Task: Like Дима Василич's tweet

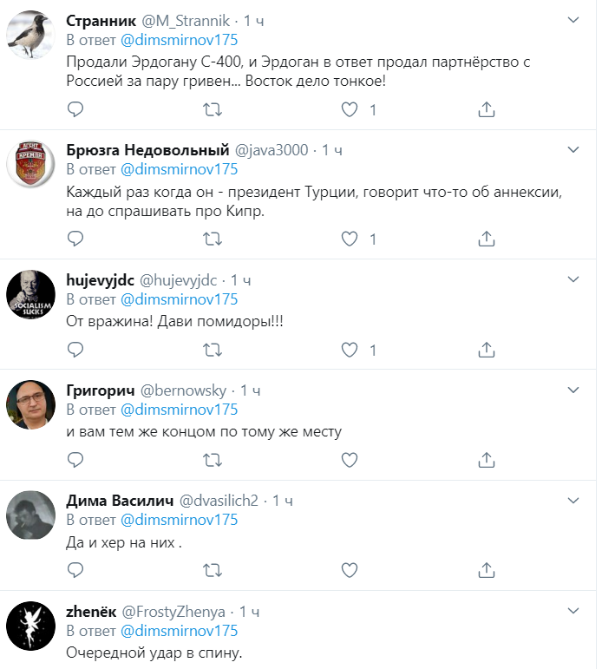Action: 350,570
